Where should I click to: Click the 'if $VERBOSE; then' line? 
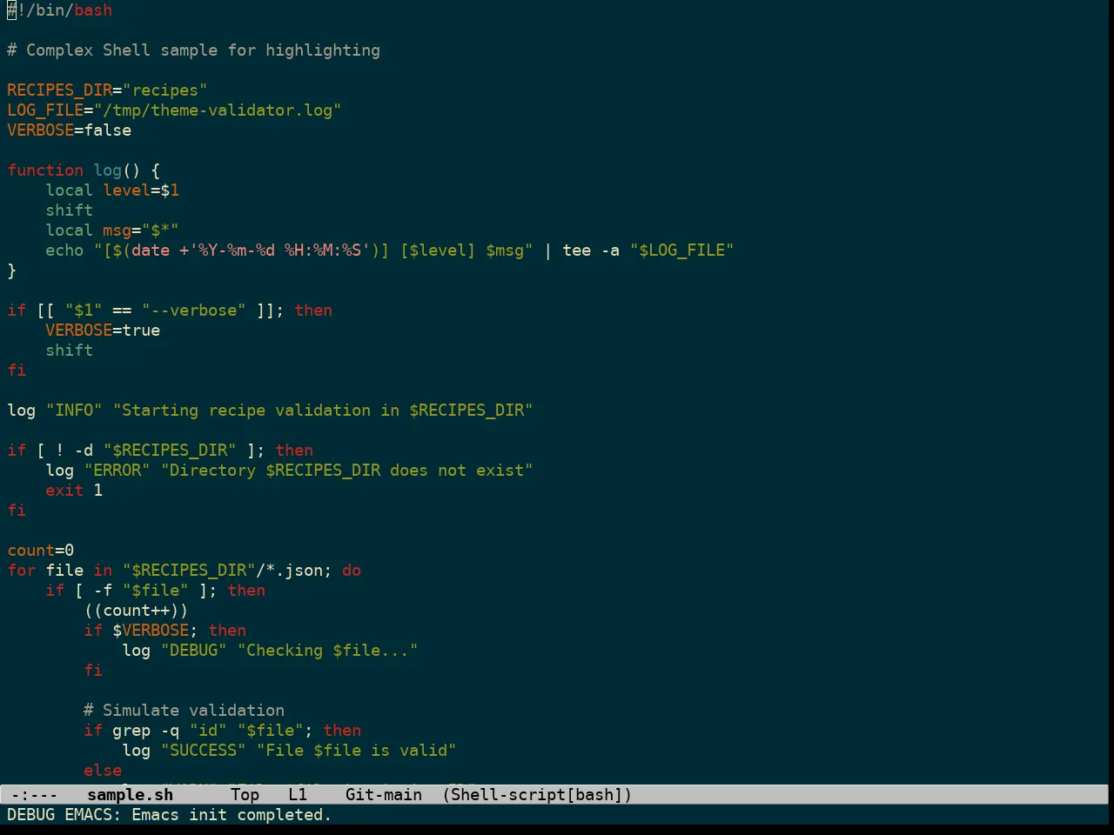(164, 631)
